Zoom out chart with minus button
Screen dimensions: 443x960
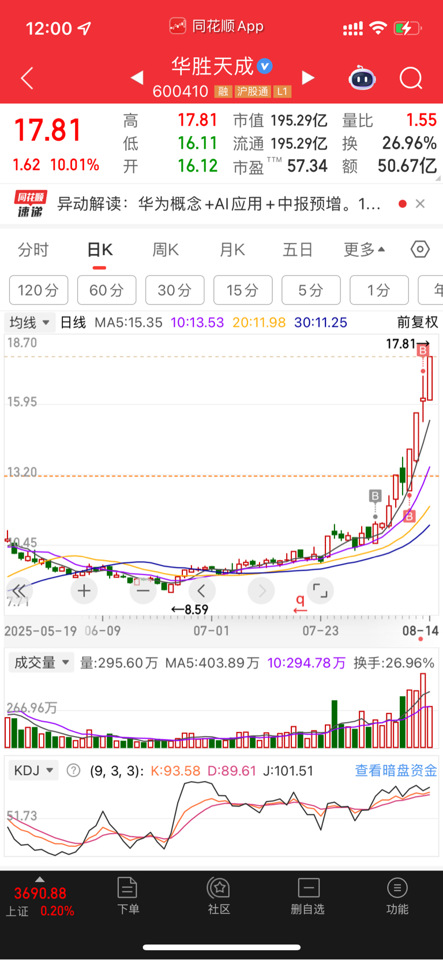tap(143, 591)
